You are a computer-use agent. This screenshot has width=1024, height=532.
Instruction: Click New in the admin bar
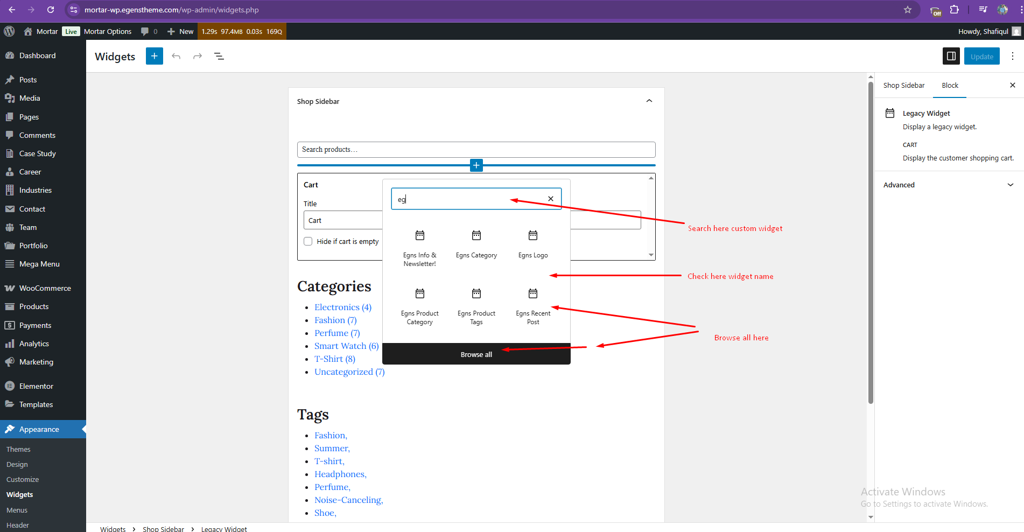[180, 31]
